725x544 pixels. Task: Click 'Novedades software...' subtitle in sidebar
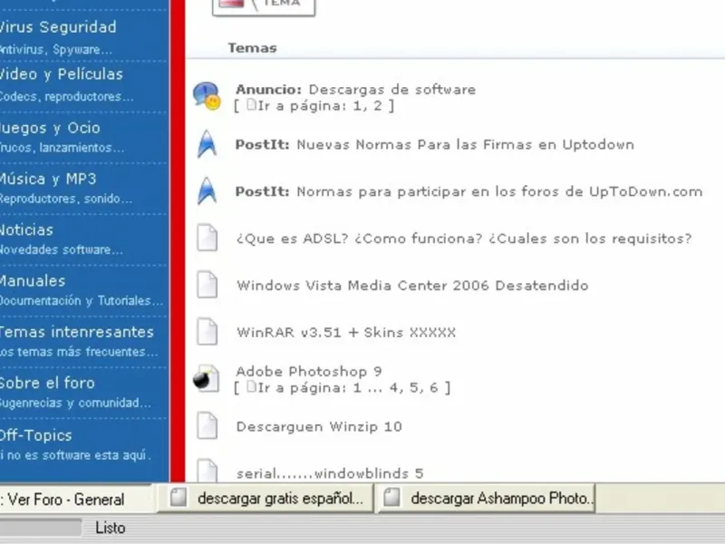point(62,250)
